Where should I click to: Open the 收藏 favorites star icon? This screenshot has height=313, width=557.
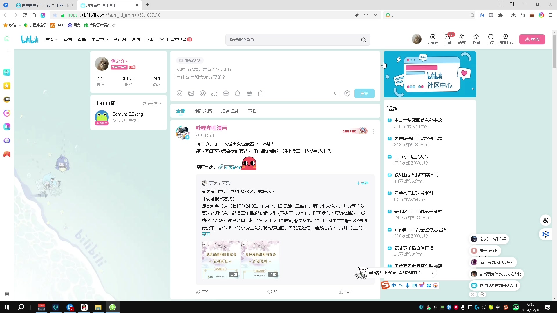476,39
